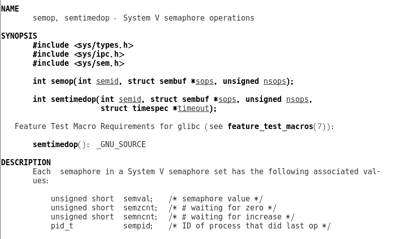420x239 pixels.
Task: Click the underlined nsops in semop prototype
Action: [x=275, y=81]
